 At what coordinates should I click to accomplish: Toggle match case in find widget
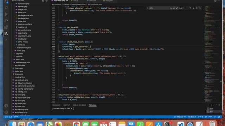pos(171,8)
